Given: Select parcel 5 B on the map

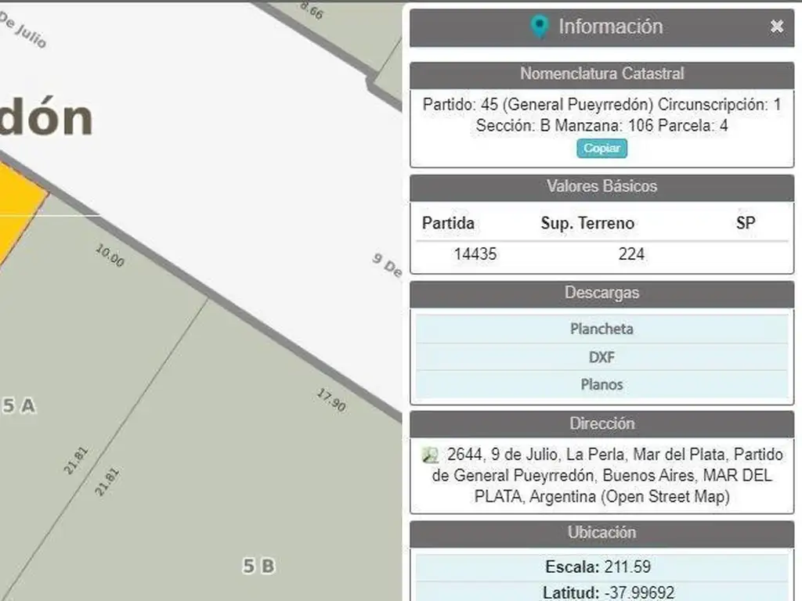Looking at the screenshot, I should click(258, 565).
